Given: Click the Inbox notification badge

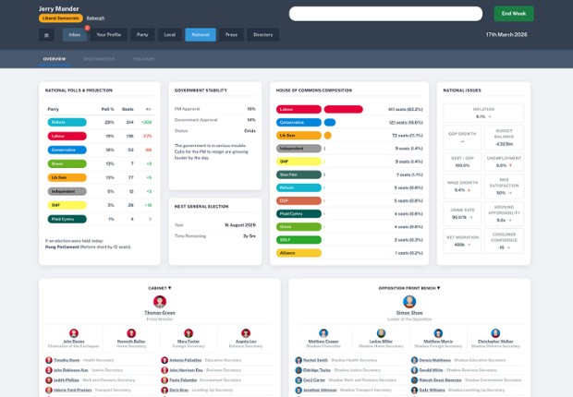Looking at the screenshot, I should pyautogui.click(x=87, y=29).
